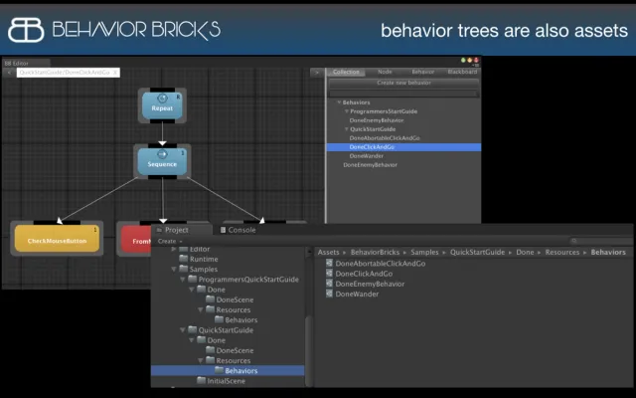Click the Project tree vertical scrollbar
Image resolution: width=636 pixels, height=398 pixels.
tap(309, 349)
